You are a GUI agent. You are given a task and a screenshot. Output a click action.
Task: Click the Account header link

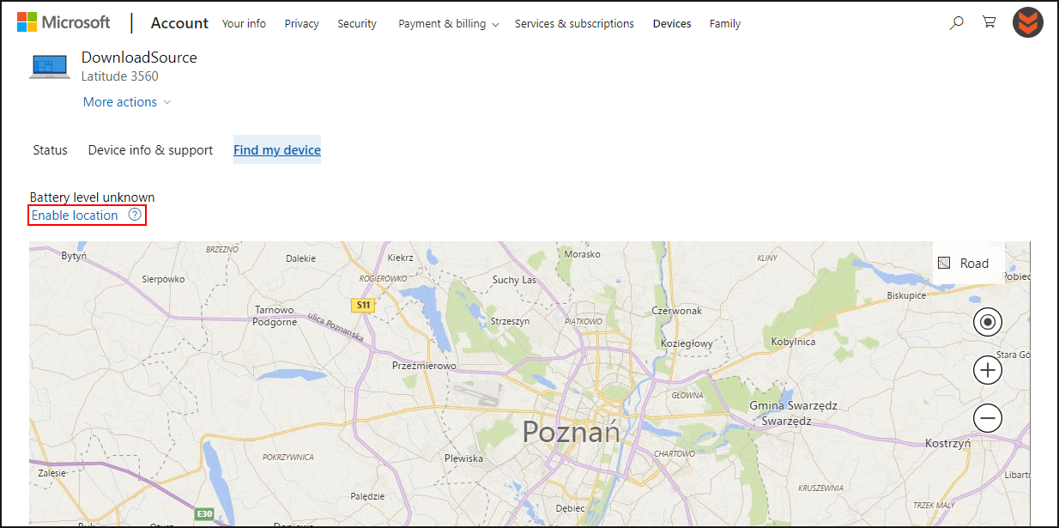[x=179, y=23]
